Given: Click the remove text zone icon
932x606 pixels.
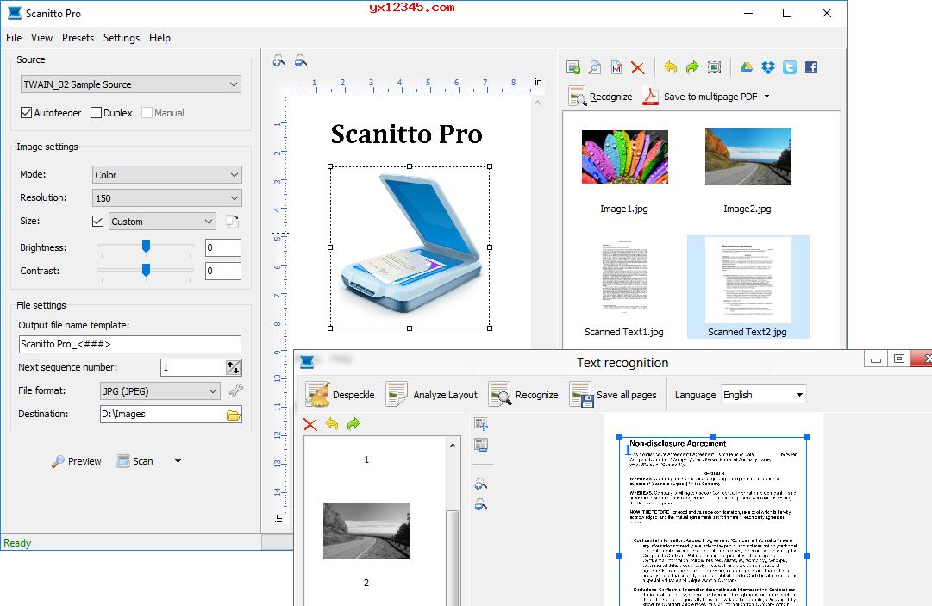Looking at the screenshot, I should 481,445.
